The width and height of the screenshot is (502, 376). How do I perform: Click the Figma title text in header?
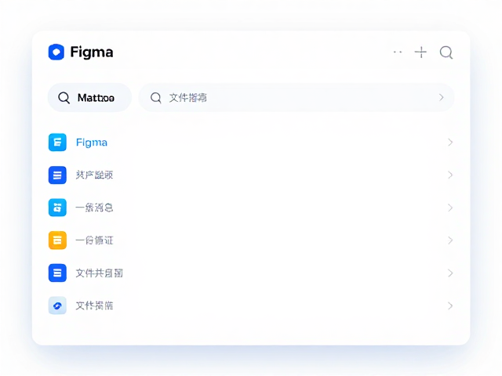(92, 52)
